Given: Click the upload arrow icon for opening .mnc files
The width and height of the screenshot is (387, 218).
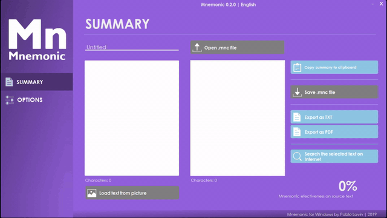Looking at the screenshot, I should (197, 48).
